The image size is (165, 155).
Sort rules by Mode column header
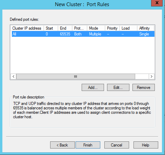pyautogui.click(x=96, y=28)
